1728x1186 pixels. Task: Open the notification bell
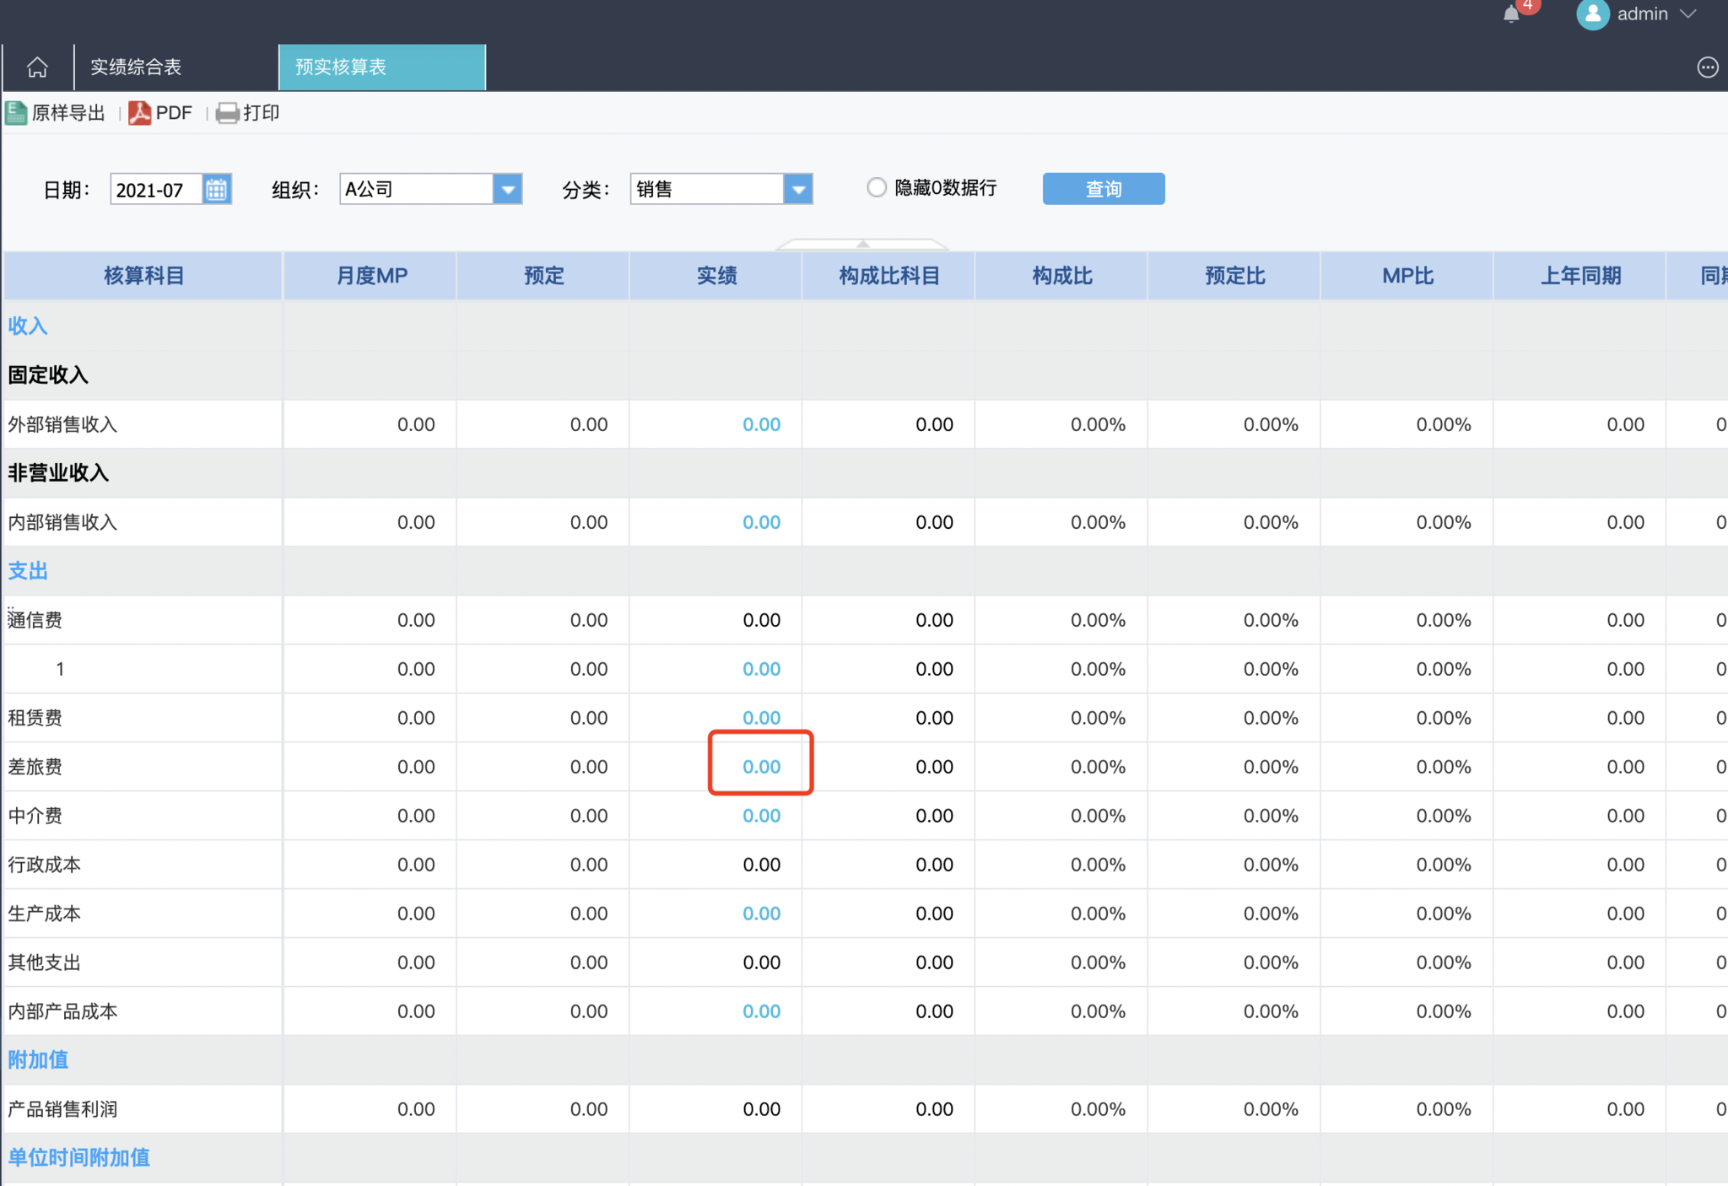[1511, 14]
